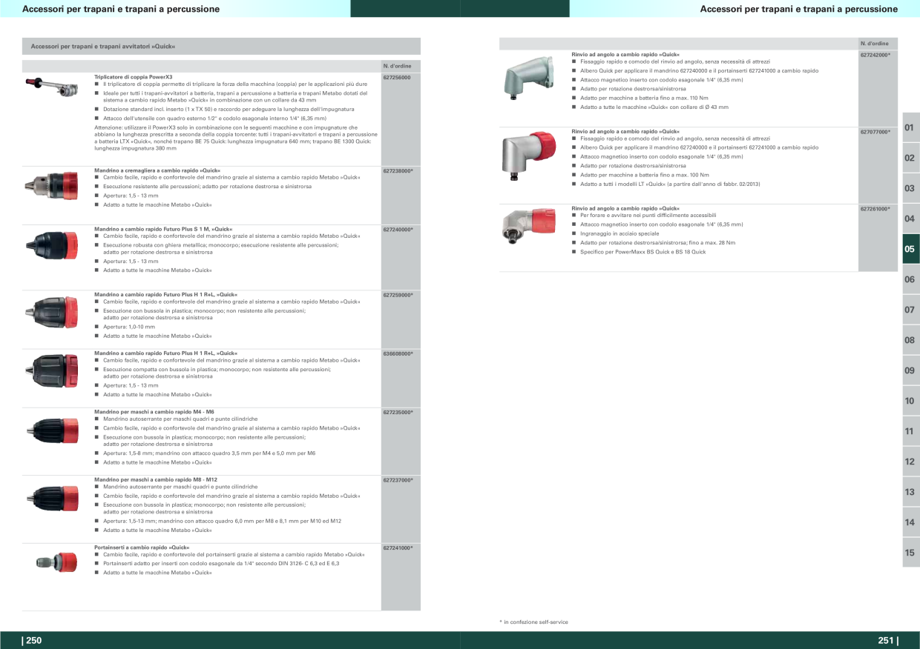The image size is (920, 649).
Task: Select order number 627259000*
Action: (x=398, y=295)
